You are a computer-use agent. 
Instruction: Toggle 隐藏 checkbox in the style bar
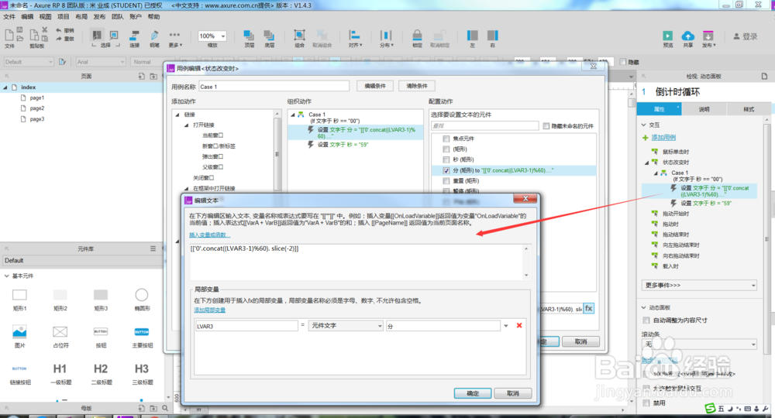click(x=623, y=62)
